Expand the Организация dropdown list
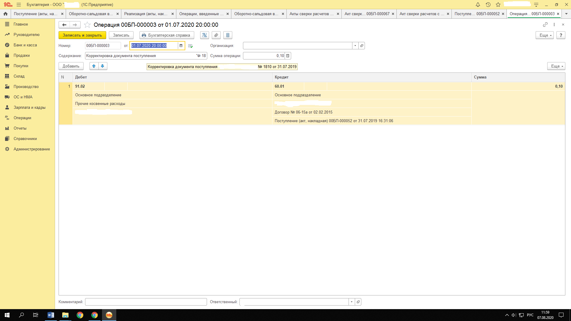This screenshot has height=321, width=571. coord(355,46)
